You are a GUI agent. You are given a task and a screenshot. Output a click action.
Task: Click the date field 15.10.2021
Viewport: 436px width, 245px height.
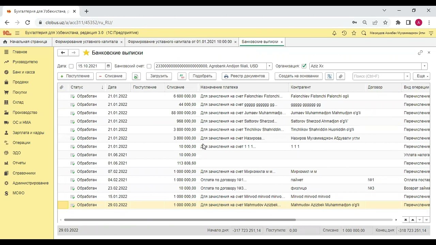91,66
